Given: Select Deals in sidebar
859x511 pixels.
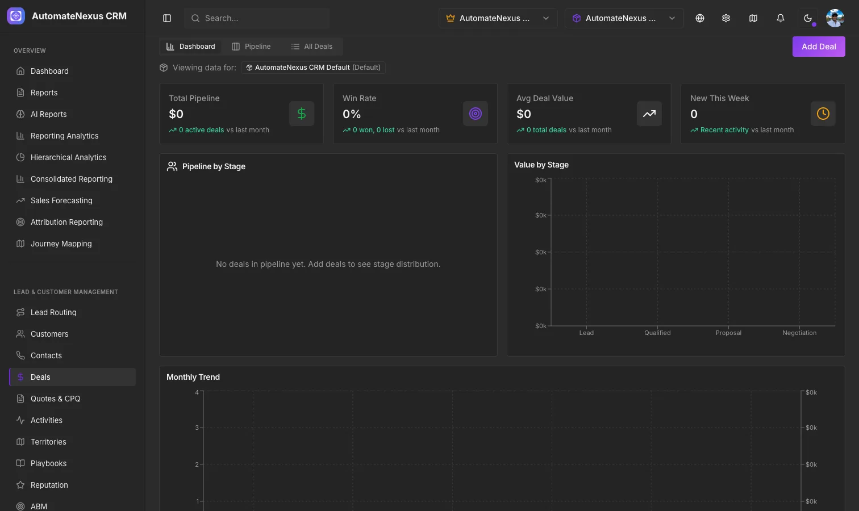Looking at the screenshot, I should click(73, 377).
